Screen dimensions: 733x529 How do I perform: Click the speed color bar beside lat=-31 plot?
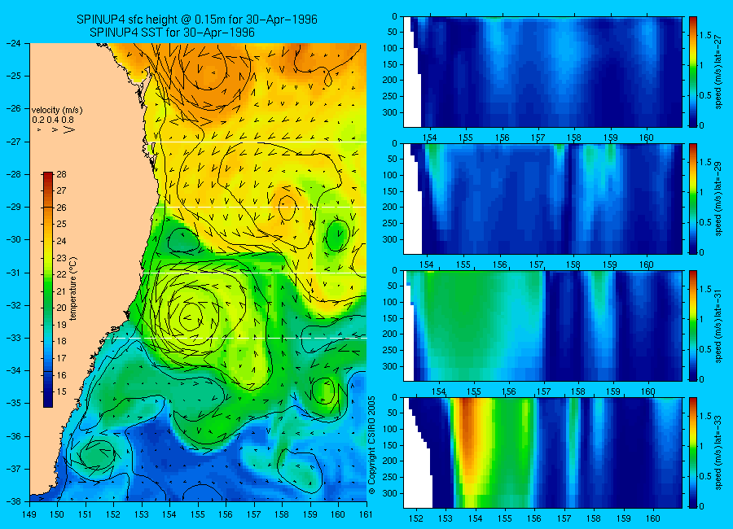[x=693, y=326]
